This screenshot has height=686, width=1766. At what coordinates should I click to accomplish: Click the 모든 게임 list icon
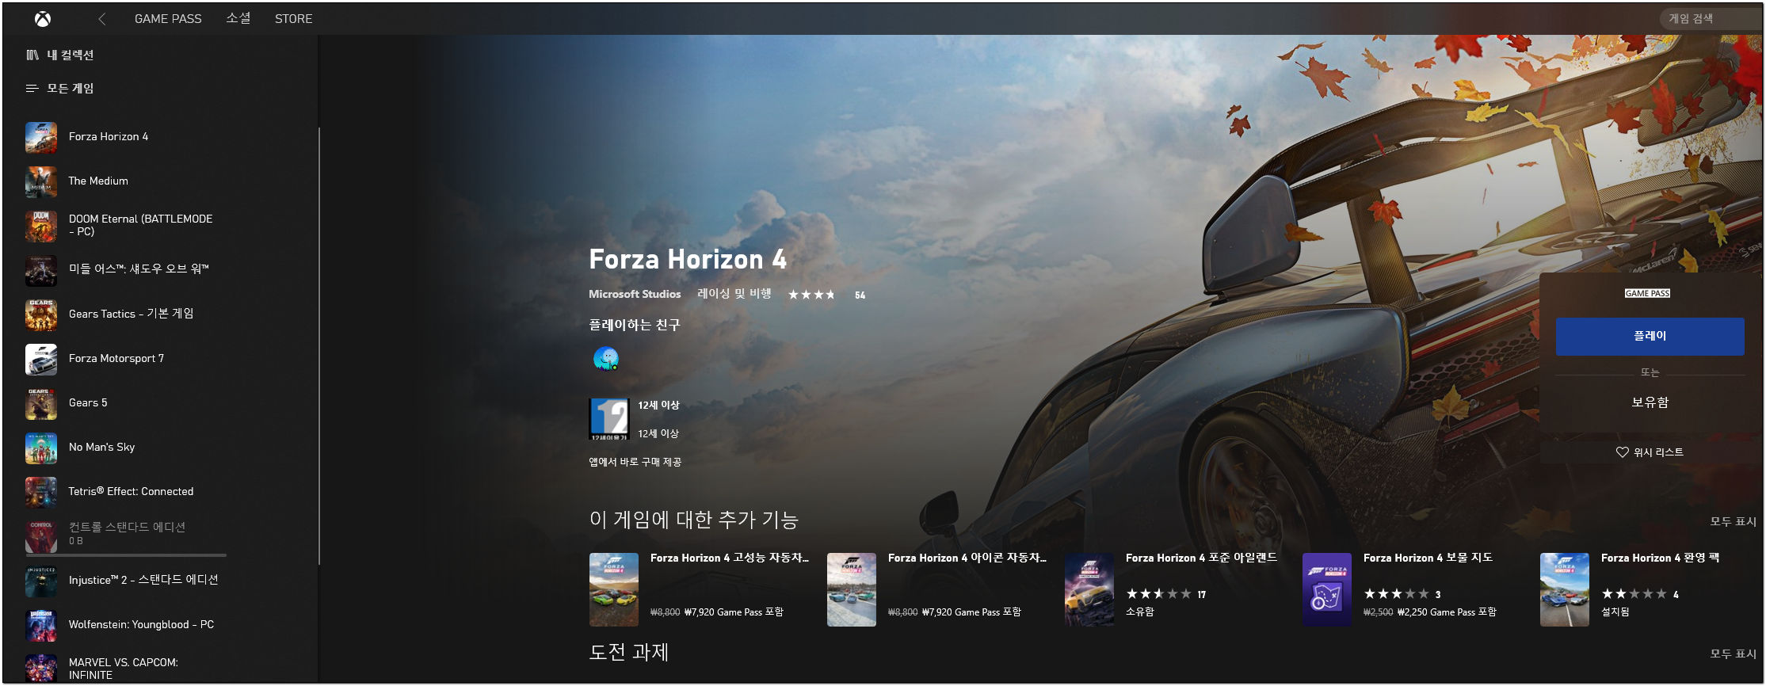pos(32,88)
